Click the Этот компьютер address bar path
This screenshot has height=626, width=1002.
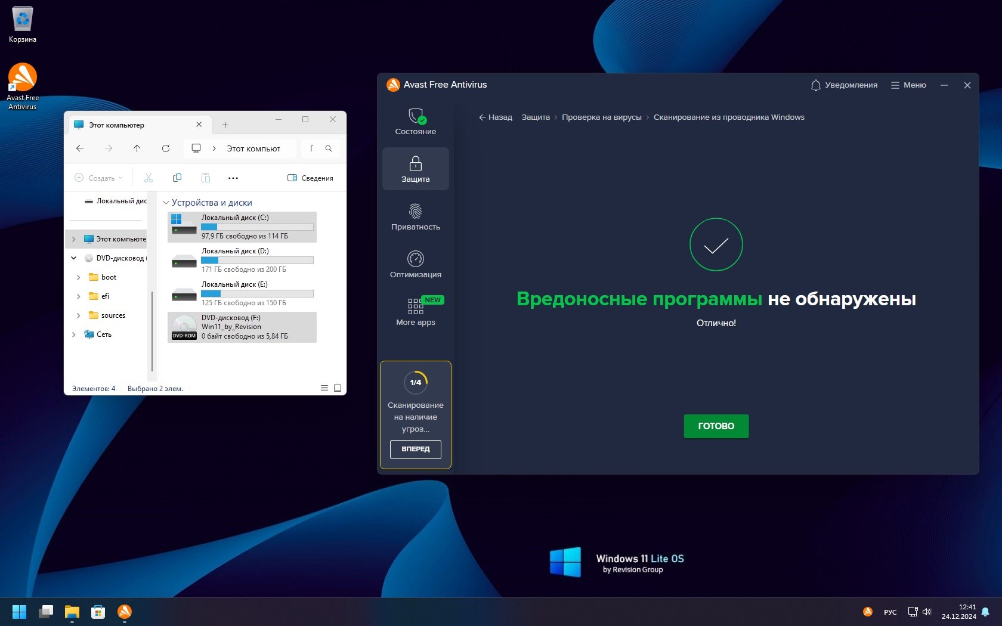tap(253, 148)
